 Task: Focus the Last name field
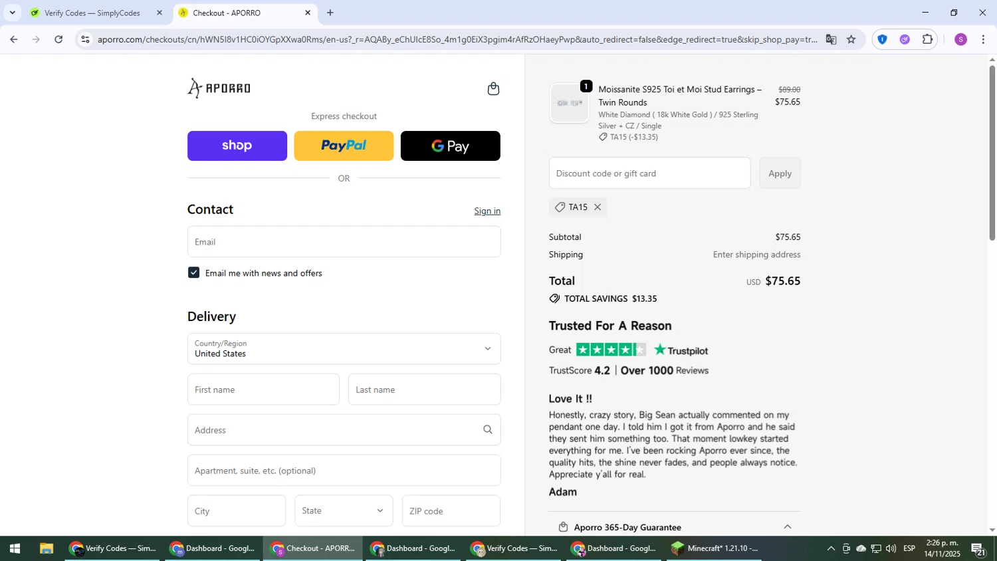click(424, 390)
